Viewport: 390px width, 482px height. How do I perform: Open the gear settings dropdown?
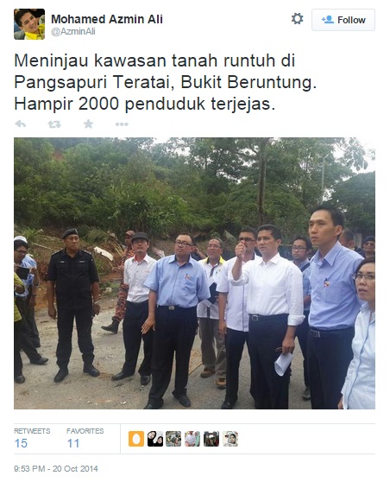pos(297,19)
